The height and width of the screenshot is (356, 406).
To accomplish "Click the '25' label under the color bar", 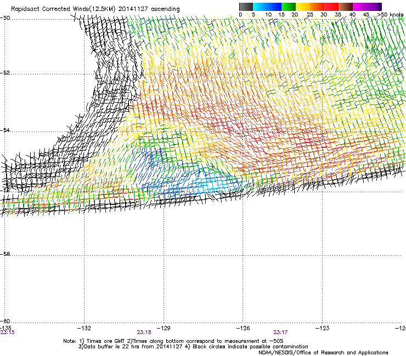I will point(310,15).
